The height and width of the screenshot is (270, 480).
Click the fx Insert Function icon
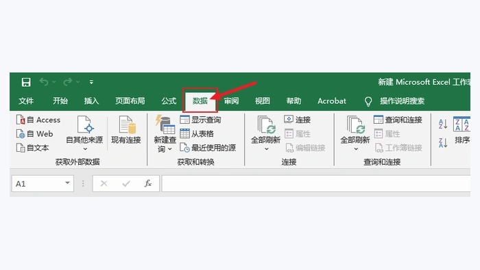pyautogui.click(x=148, y=184)
